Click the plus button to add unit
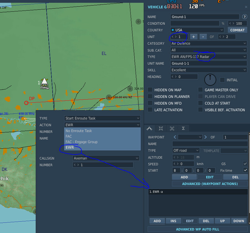 (194, 37)
